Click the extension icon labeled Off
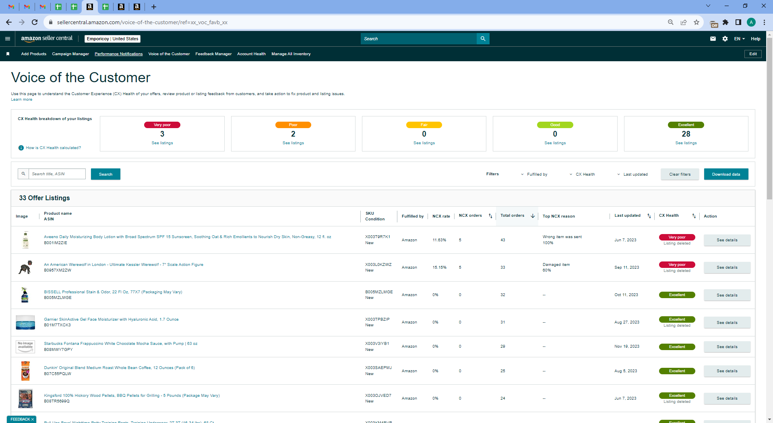This screenshot has height=423, width=773. coord(714,23)
